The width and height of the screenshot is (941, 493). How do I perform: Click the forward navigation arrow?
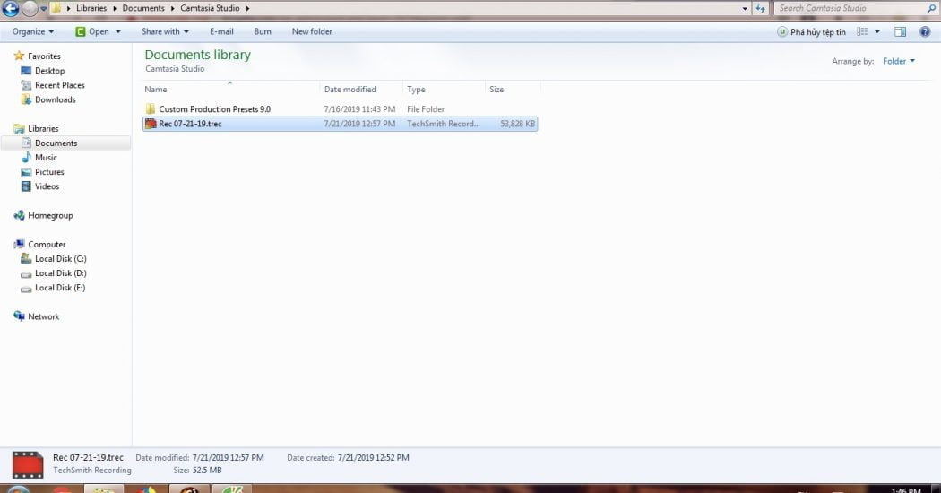pyautogui.click(x=30, y=8)
